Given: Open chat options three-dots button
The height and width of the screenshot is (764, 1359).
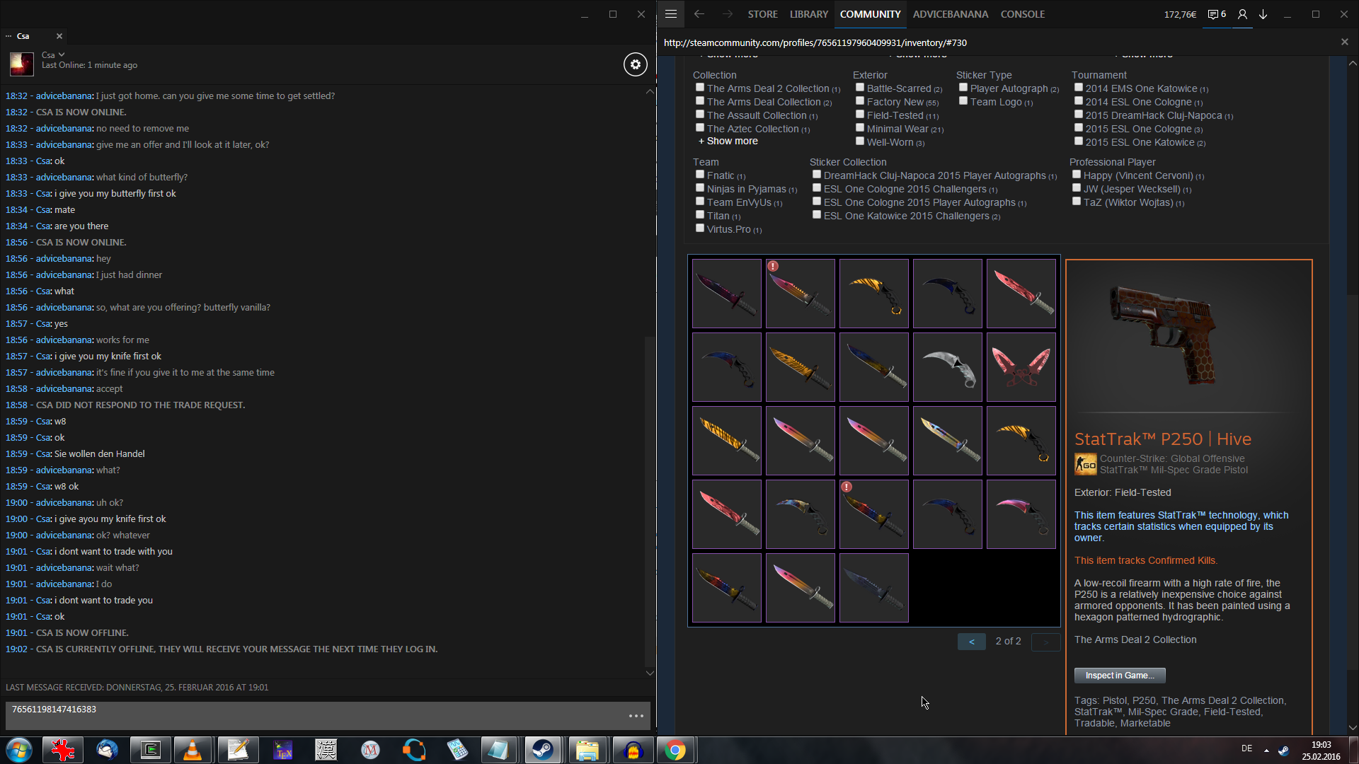Looking at the screenshot, I should click(x=636, y=716).
